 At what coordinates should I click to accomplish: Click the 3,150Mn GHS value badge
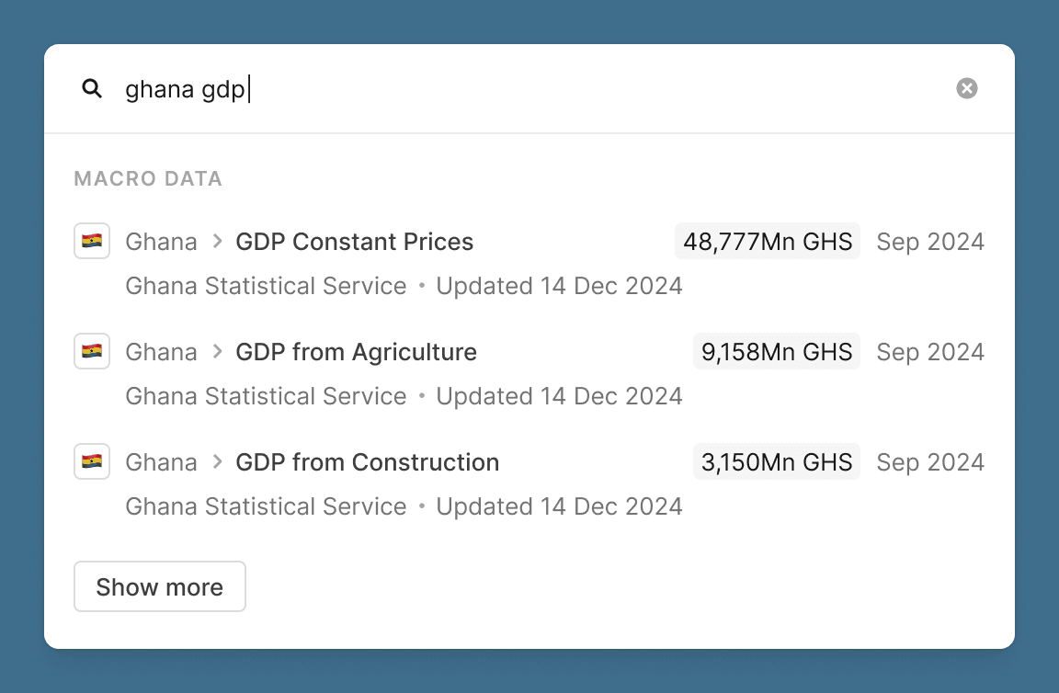click(x=777, y=461)
